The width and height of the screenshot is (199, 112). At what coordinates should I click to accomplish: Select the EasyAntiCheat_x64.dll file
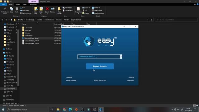click(32, 41)
